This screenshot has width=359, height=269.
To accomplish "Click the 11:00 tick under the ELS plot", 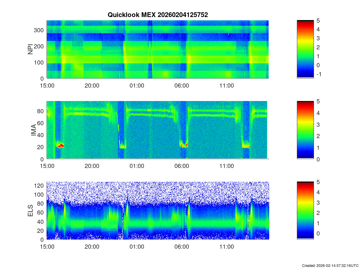I will click(x=226, y=247).
